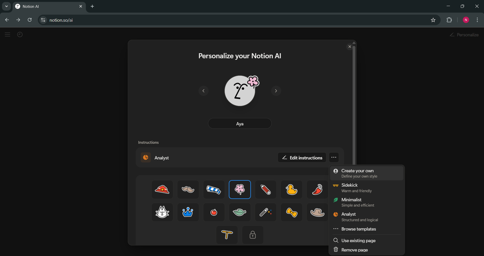The width and height of the screenshot is (484, 256).
Task: Open the Personalize panel top right
Action: 464,35
